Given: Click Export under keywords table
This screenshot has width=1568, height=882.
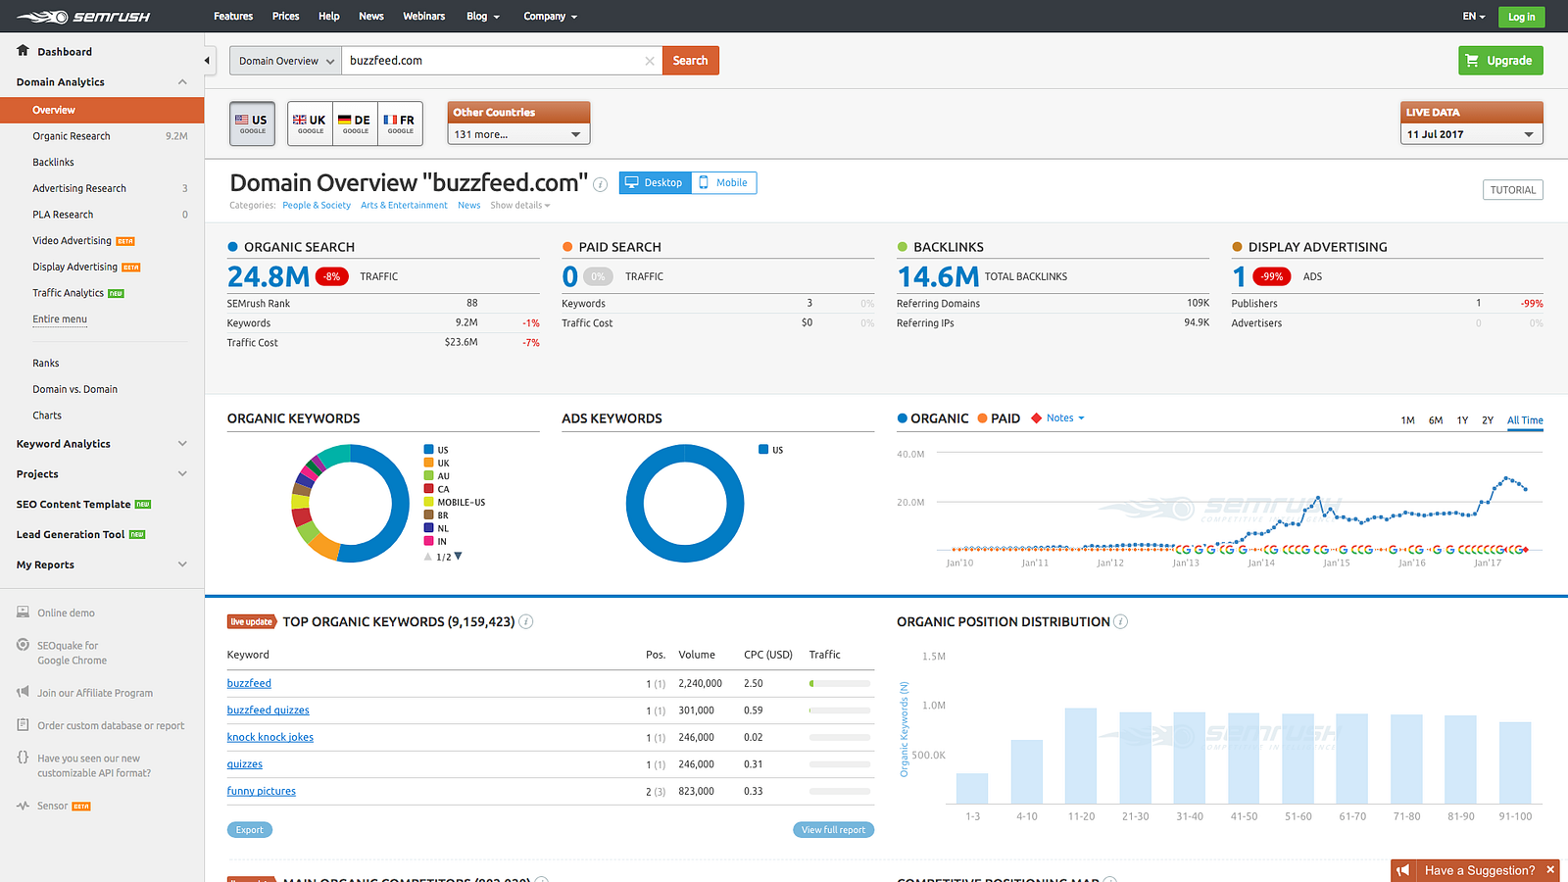Looking at the screenshot, I should [250, 830].
